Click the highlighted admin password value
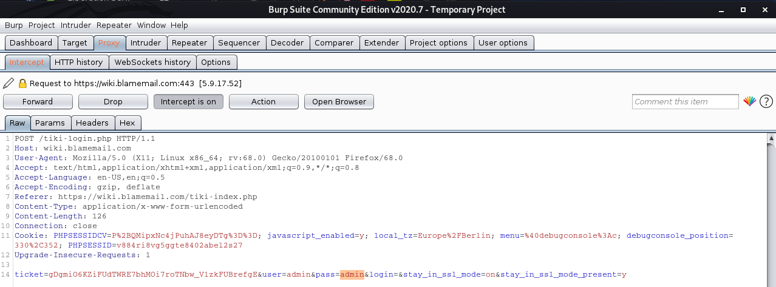The width and height of the screenshot is (776, 287). tap(352, 275)
